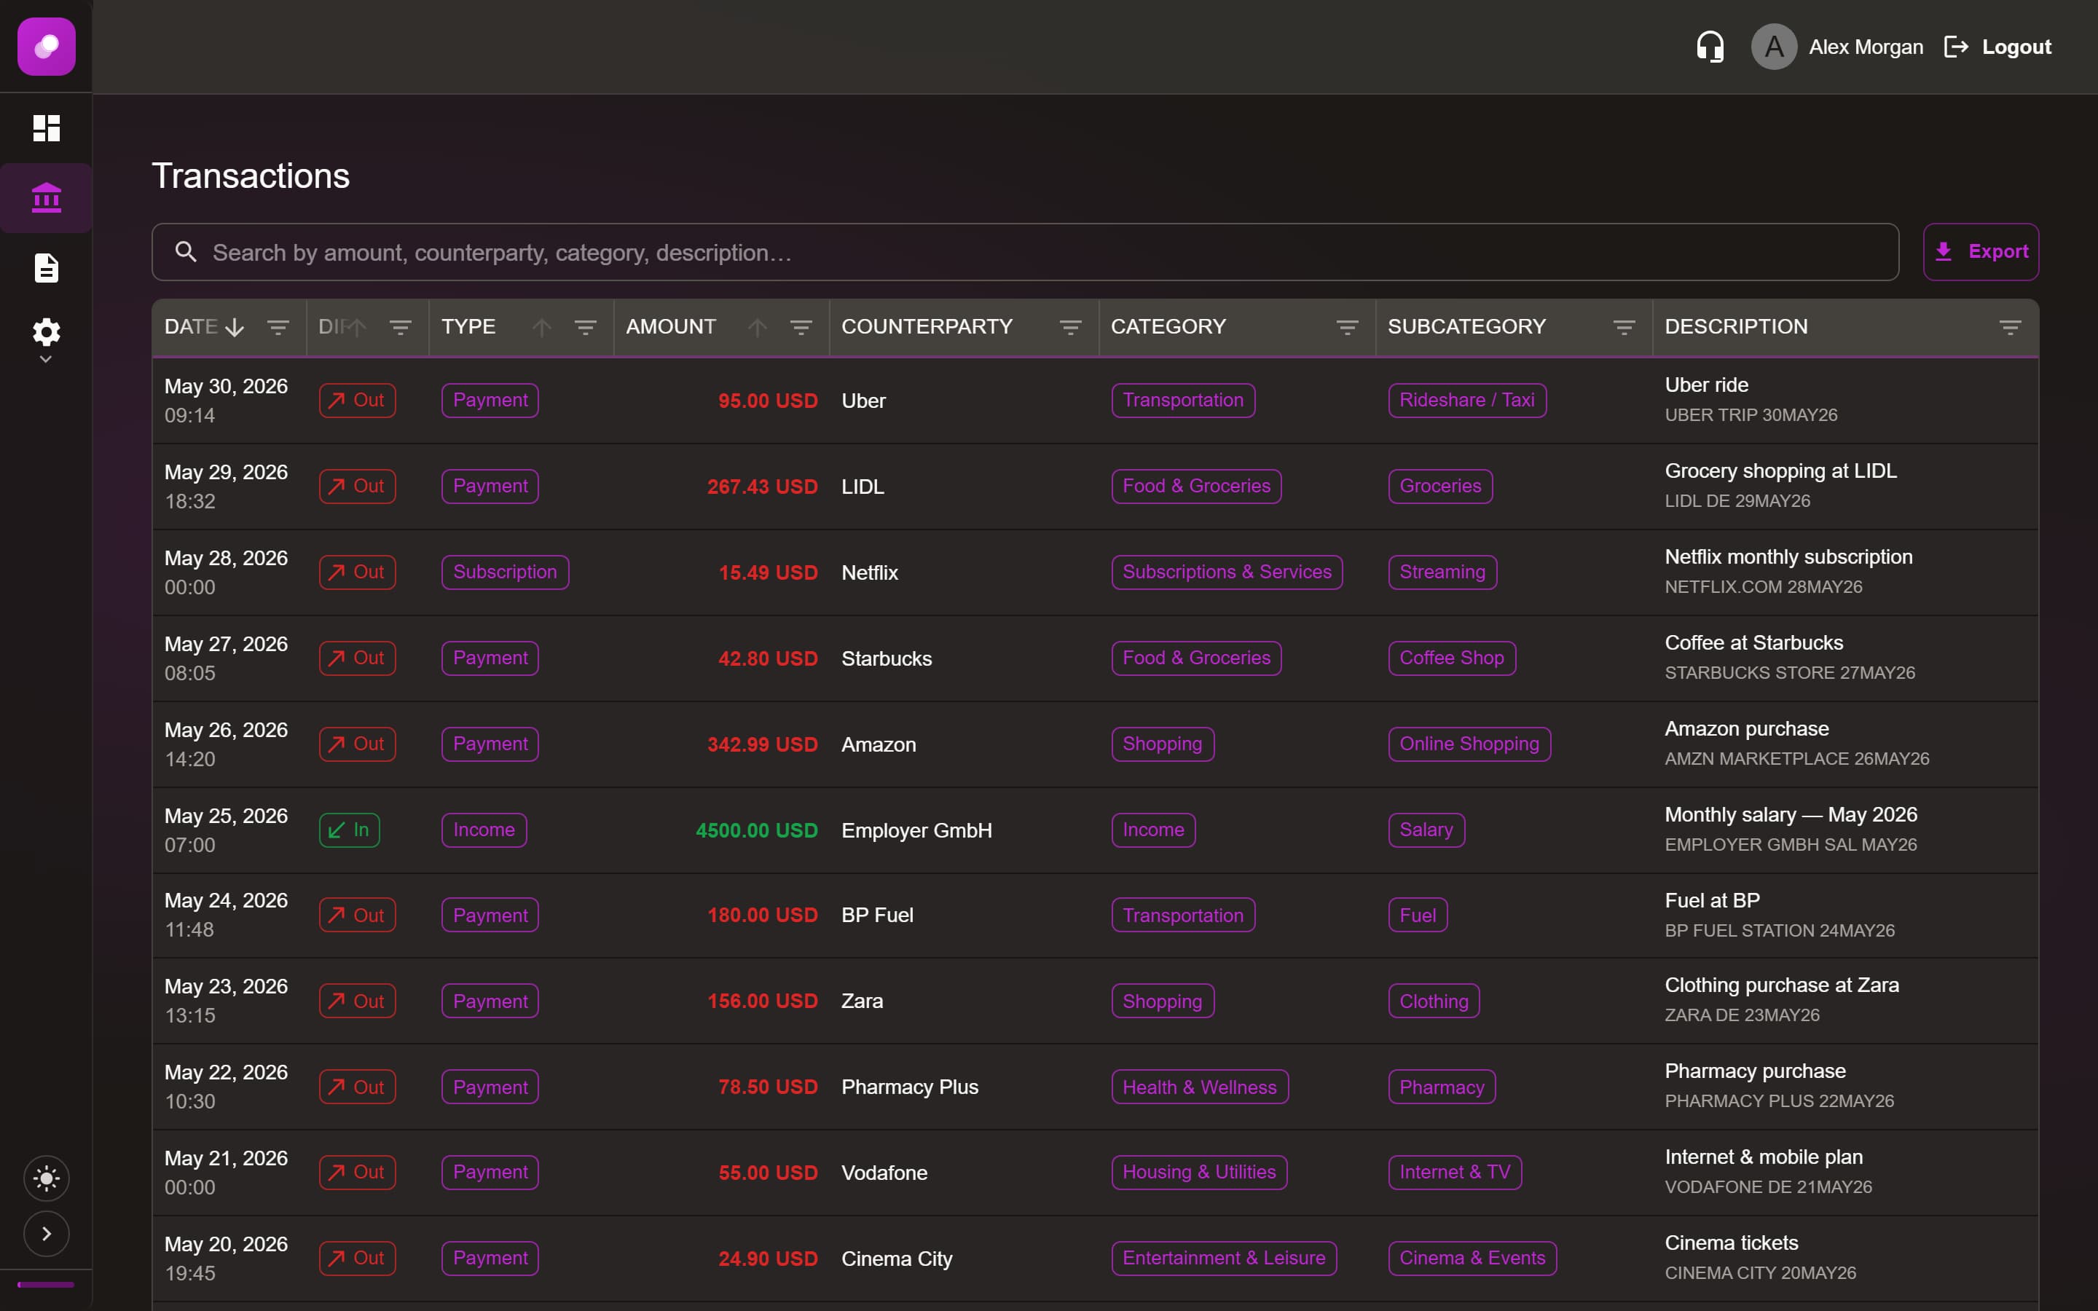Sort by the TYPE column arrow
Image resolution: width=2098 pixels, height=1311 pixels.
coord(542,328)
